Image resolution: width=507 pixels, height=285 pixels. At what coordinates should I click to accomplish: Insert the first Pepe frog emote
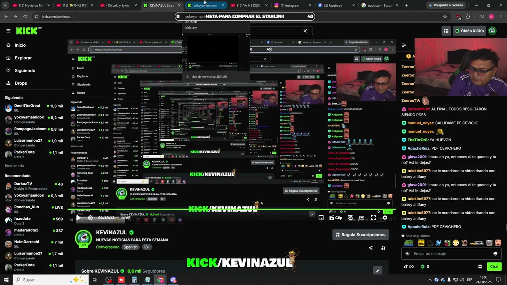coord(409,243)
